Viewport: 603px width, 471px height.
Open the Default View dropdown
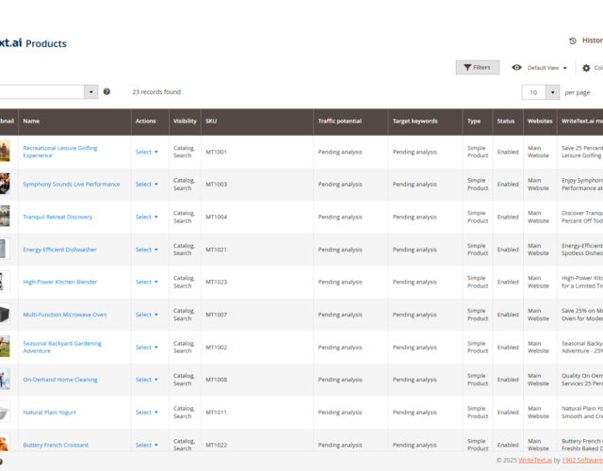click(x=546, y=68)
